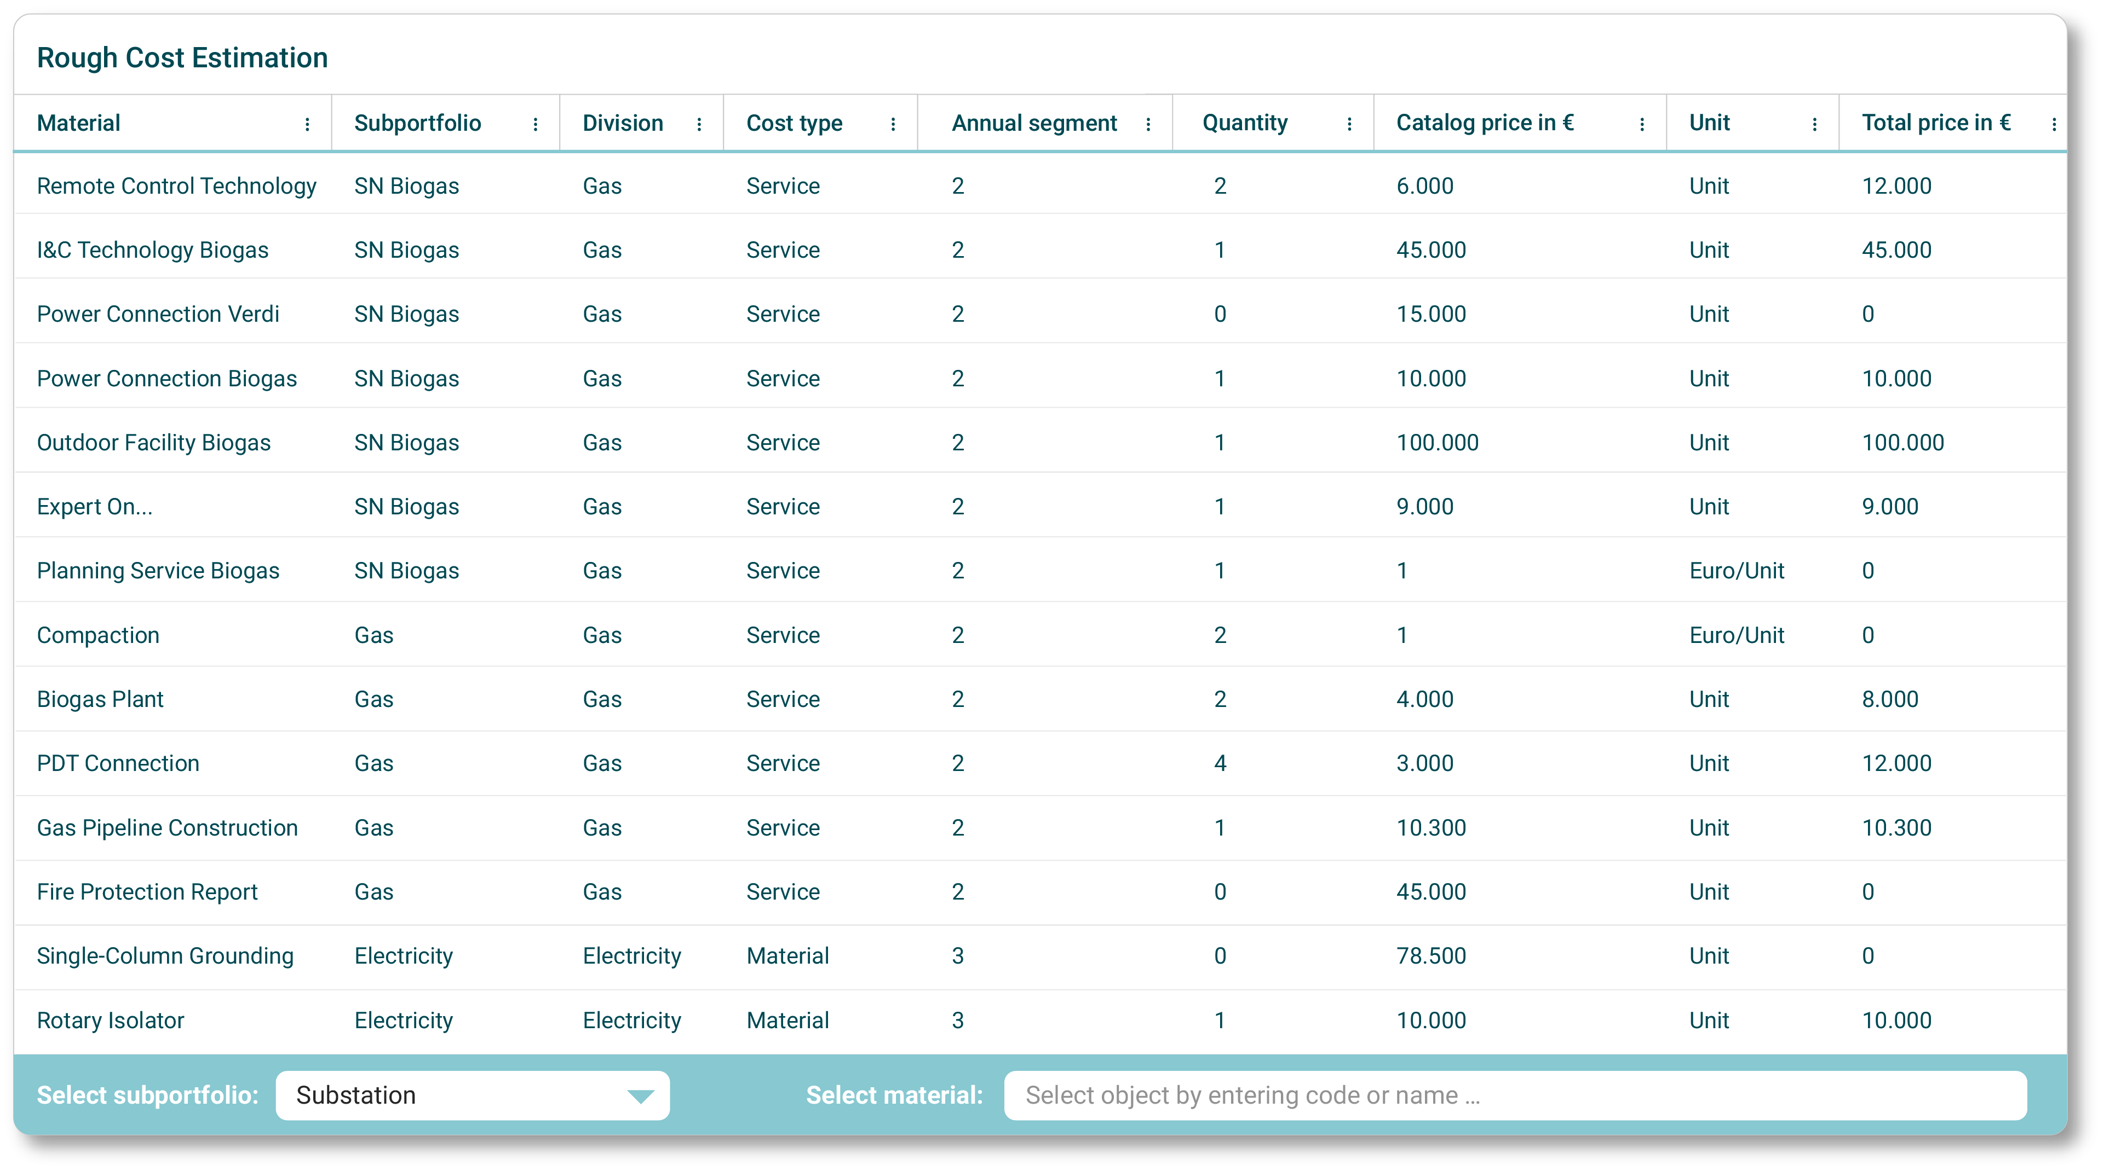Click quantity cell of PDT Connection
Screen dimensions: 2104x1171
[1220, 764]
